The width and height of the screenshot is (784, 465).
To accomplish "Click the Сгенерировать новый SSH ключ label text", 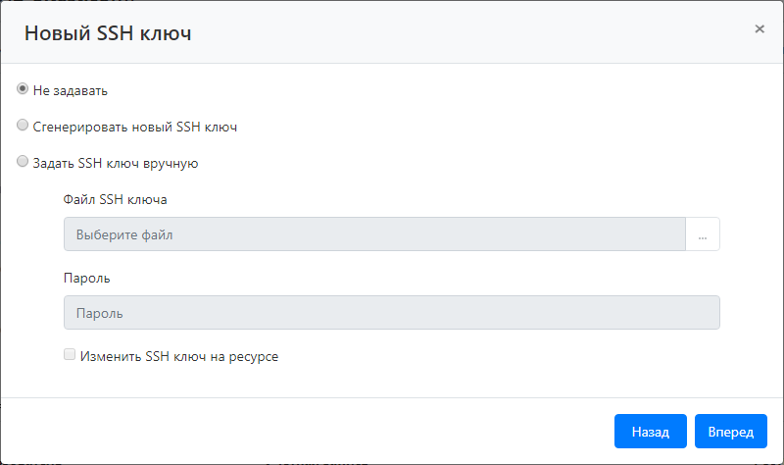I will coord(135,127).
